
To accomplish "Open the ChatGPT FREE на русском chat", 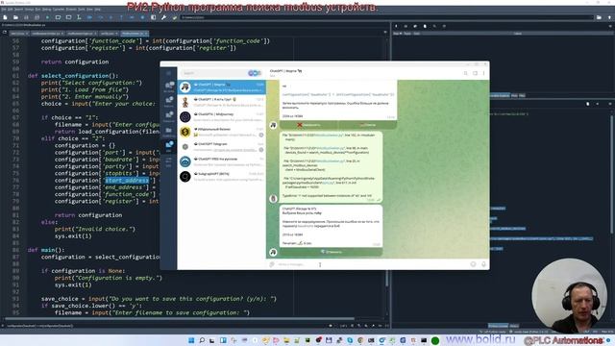I will click(x=222, y=161).
